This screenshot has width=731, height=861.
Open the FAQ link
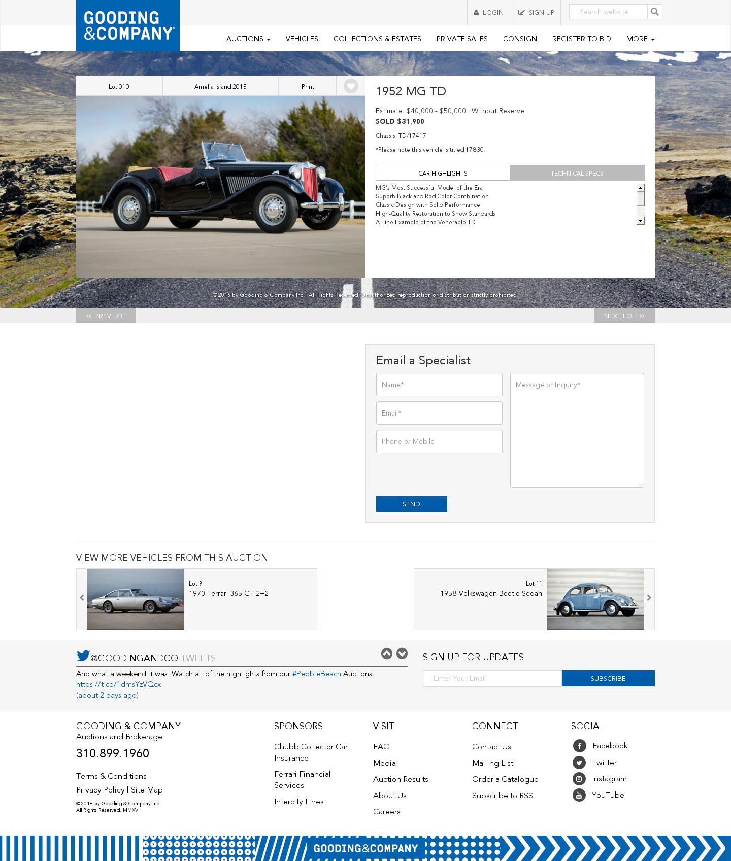coord(382,747)
